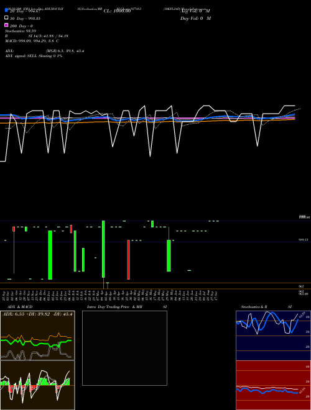Click the 'ADX: 6.55 +DY: 39.82 -DY: 45.4' header

pyautogui.click(x=37, y=314)
